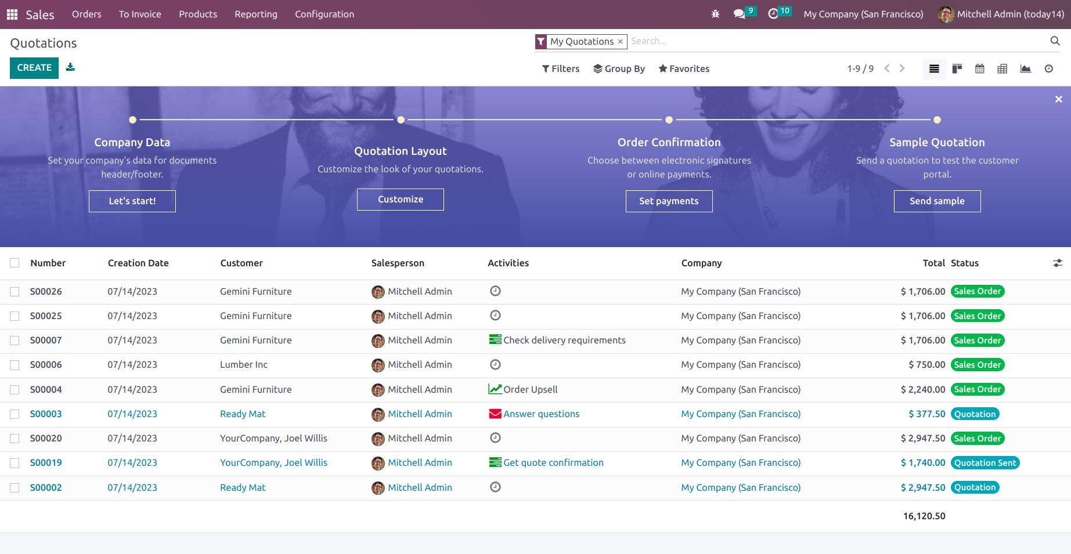Open the Reporting menu
The image size is (1071, 554).
click(x=255, y=14)
